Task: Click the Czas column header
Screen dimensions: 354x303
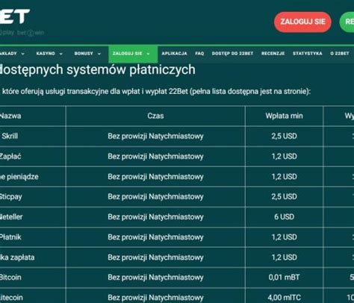Action: 155,116
